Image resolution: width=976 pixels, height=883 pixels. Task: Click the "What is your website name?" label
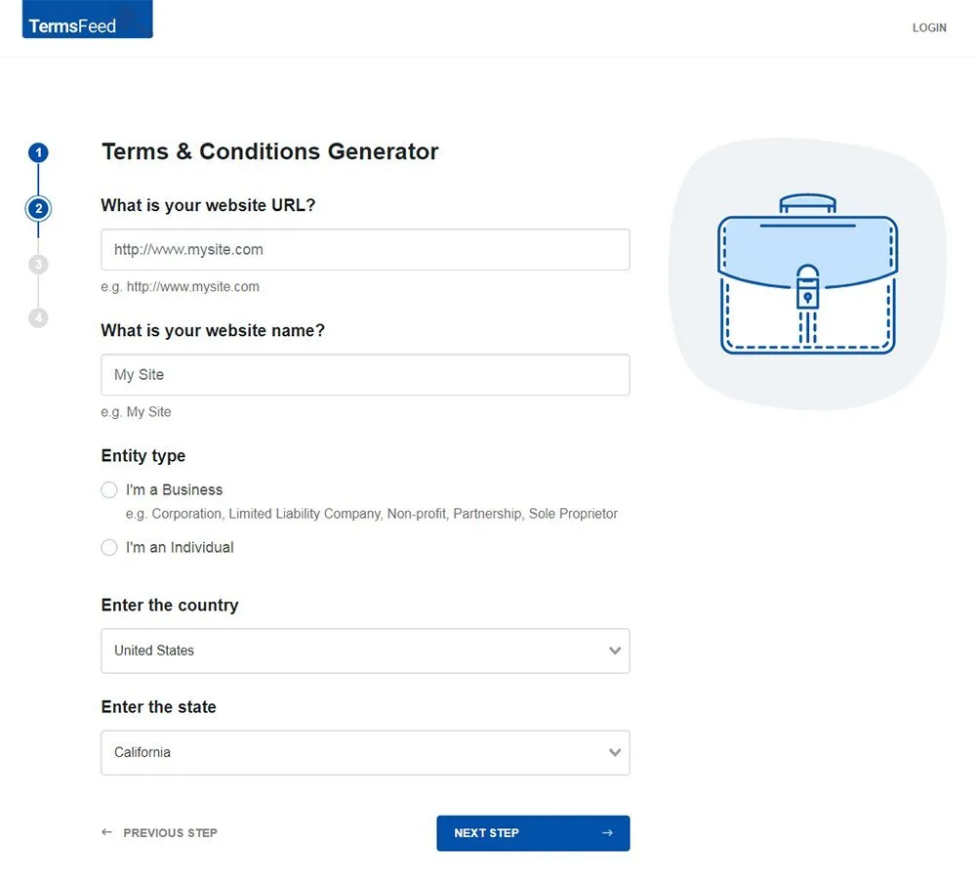coord(213,330)
